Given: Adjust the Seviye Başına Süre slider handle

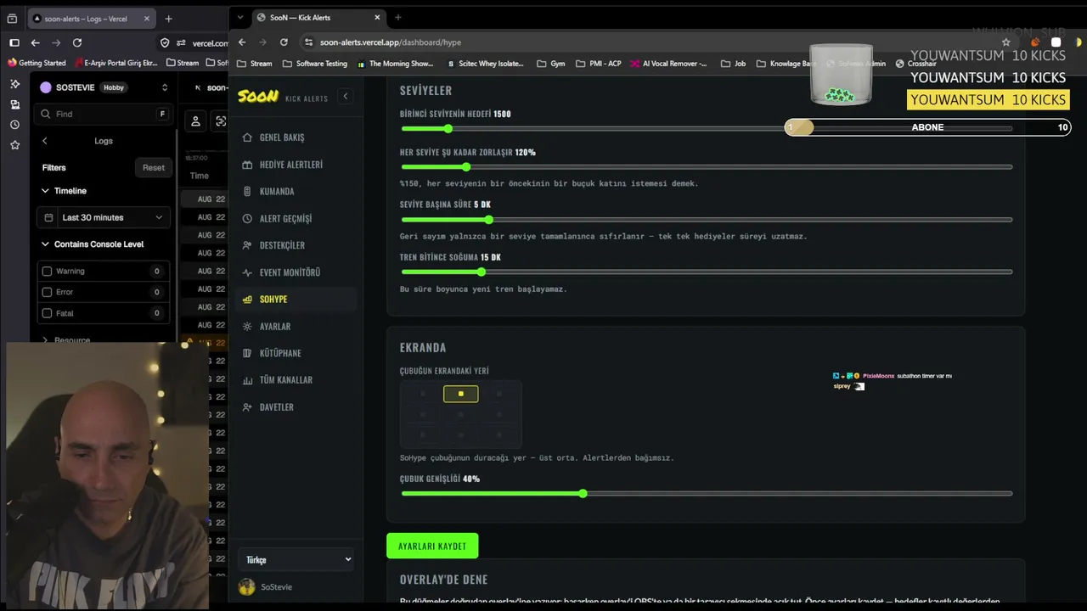Looking at the screenshot, I should (488, 220).
